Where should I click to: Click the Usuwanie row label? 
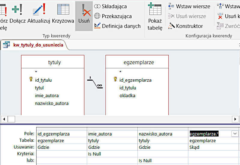(x=24, y=147)
